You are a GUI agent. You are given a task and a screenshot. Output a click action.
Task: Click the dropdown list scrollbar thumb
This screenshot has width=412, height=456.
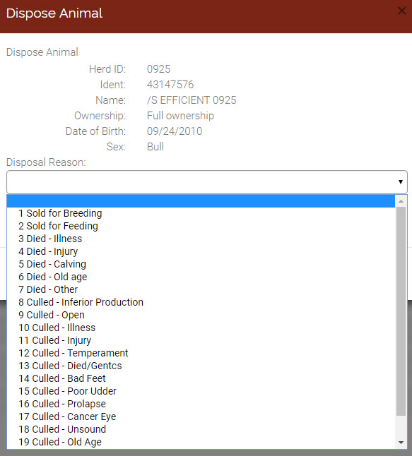click(401, 311)
